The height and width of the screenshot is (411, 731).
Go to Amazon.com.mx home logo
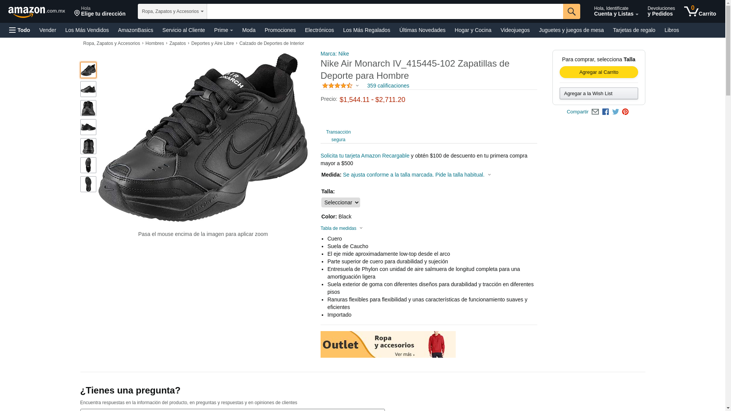(x=37, y=12)
